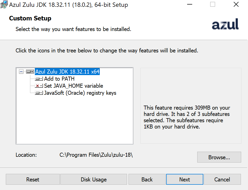Proceed with the Next button
This screenshot has width=248, height=190.
184,179
